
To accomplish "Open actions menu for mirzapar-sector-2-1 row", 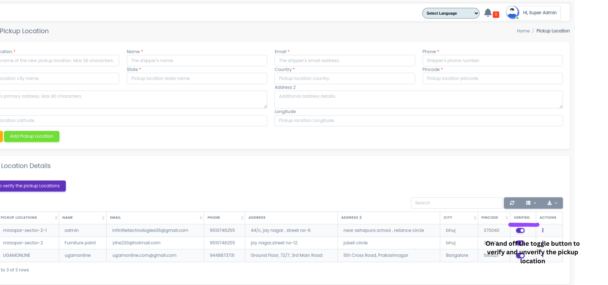I will coord(542,230).
